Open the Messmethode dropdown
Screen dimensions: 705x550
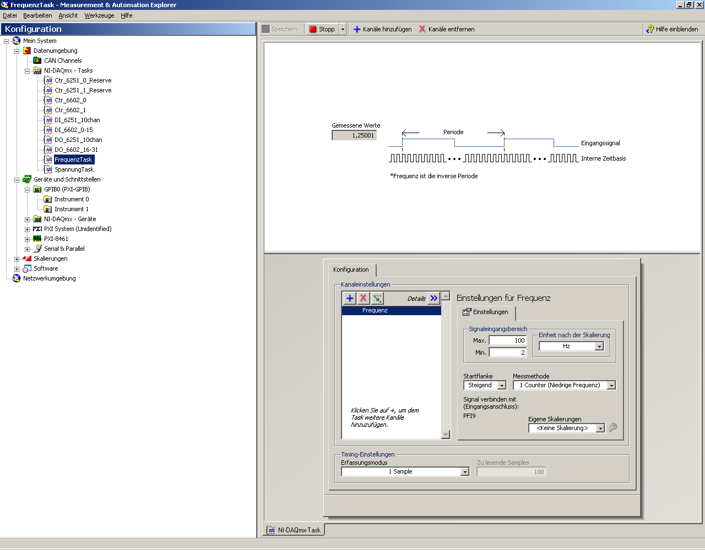[611, 386]
